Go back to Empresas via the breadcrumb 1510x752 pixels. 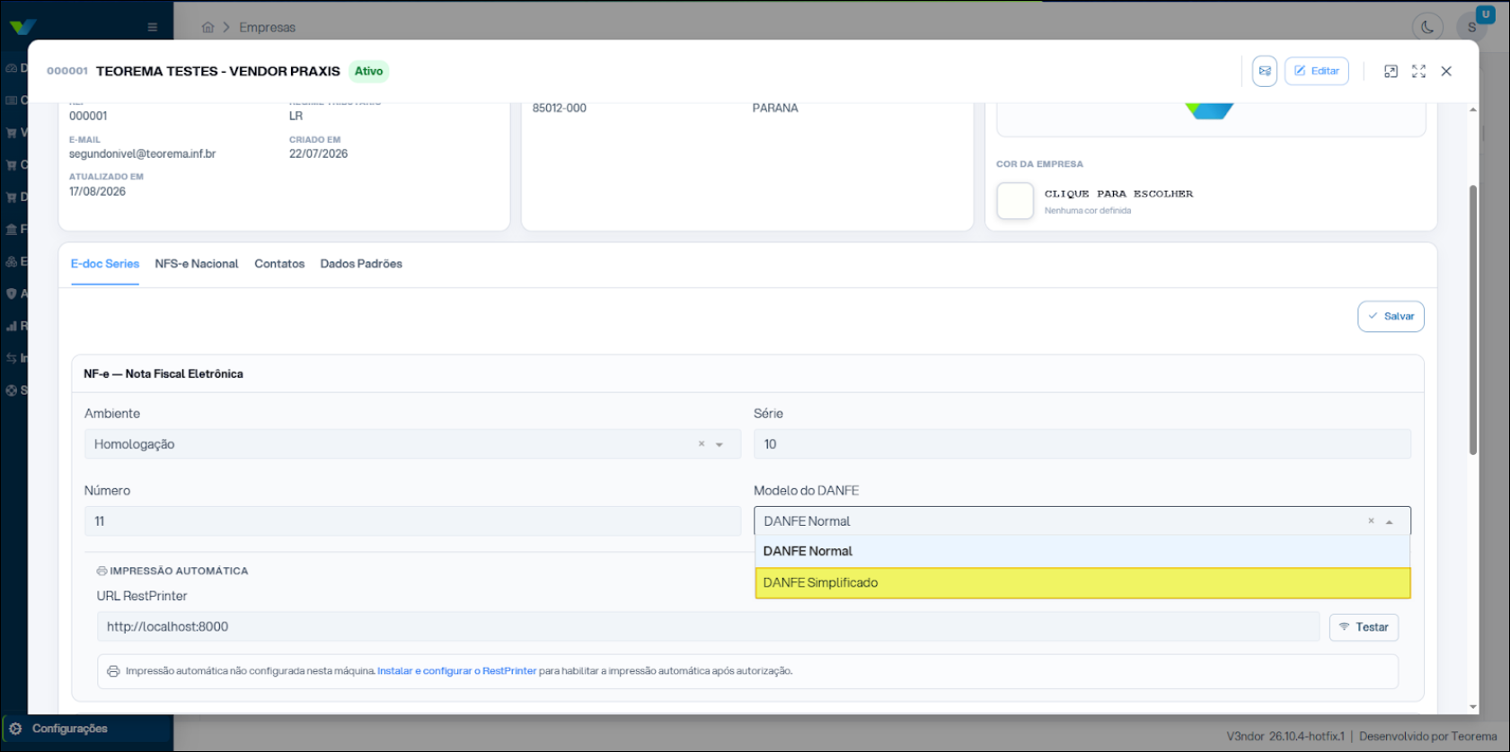tap(267, 28)
